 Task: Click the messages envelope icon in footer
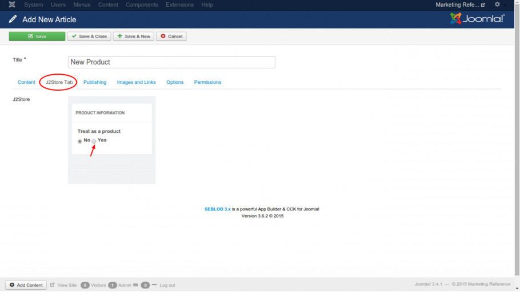coord(135,285)
